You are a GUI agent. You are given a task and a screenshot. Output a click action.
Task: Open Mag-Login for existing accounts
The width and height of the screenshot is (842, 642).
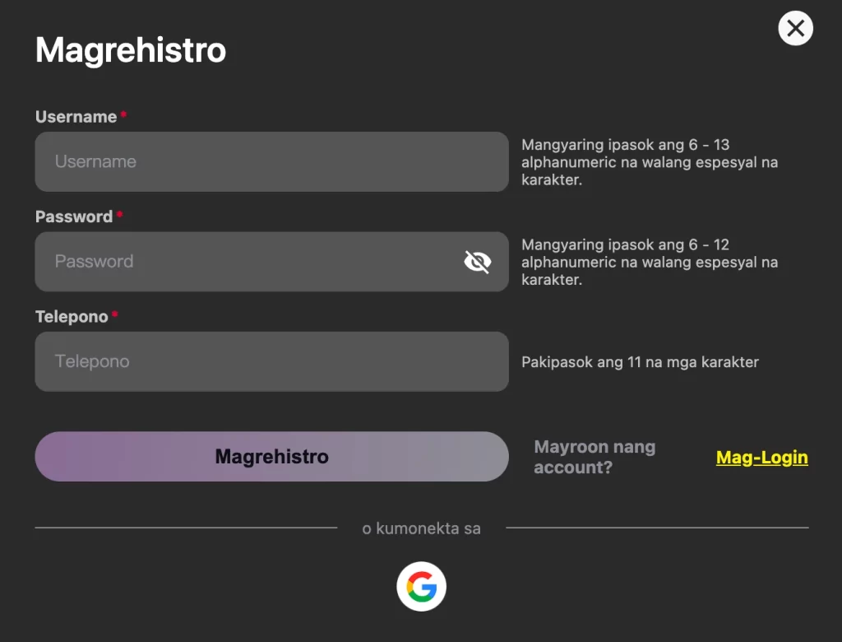pos(761,458)
